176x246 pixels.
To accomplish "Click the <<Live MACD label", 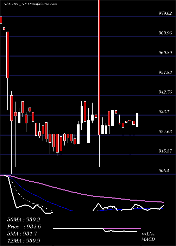I will 148,237.
